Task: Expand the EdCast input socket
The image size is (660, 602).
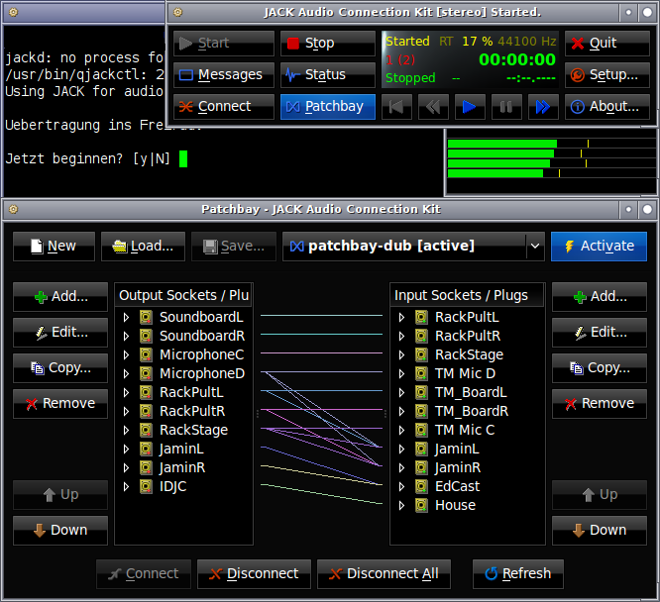Action: [401, 487]
